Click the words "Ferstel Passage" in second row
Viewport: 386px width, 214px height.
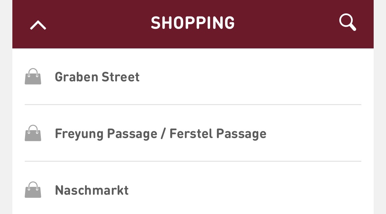218,134
